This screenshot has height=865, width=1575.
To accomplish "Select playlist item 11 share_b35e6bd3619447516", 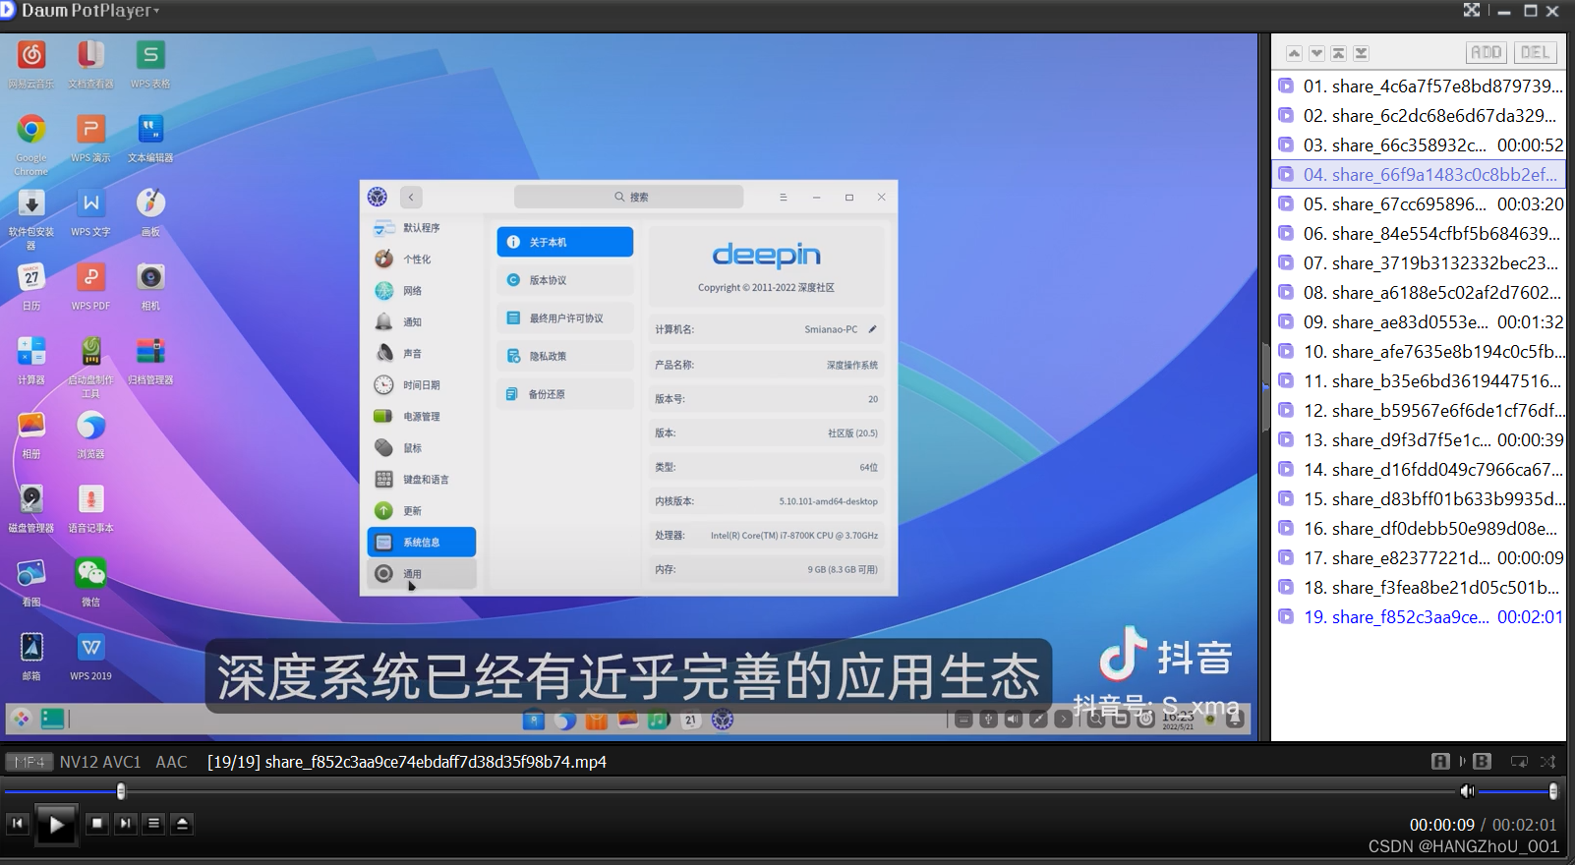I will coord(1419,380).
